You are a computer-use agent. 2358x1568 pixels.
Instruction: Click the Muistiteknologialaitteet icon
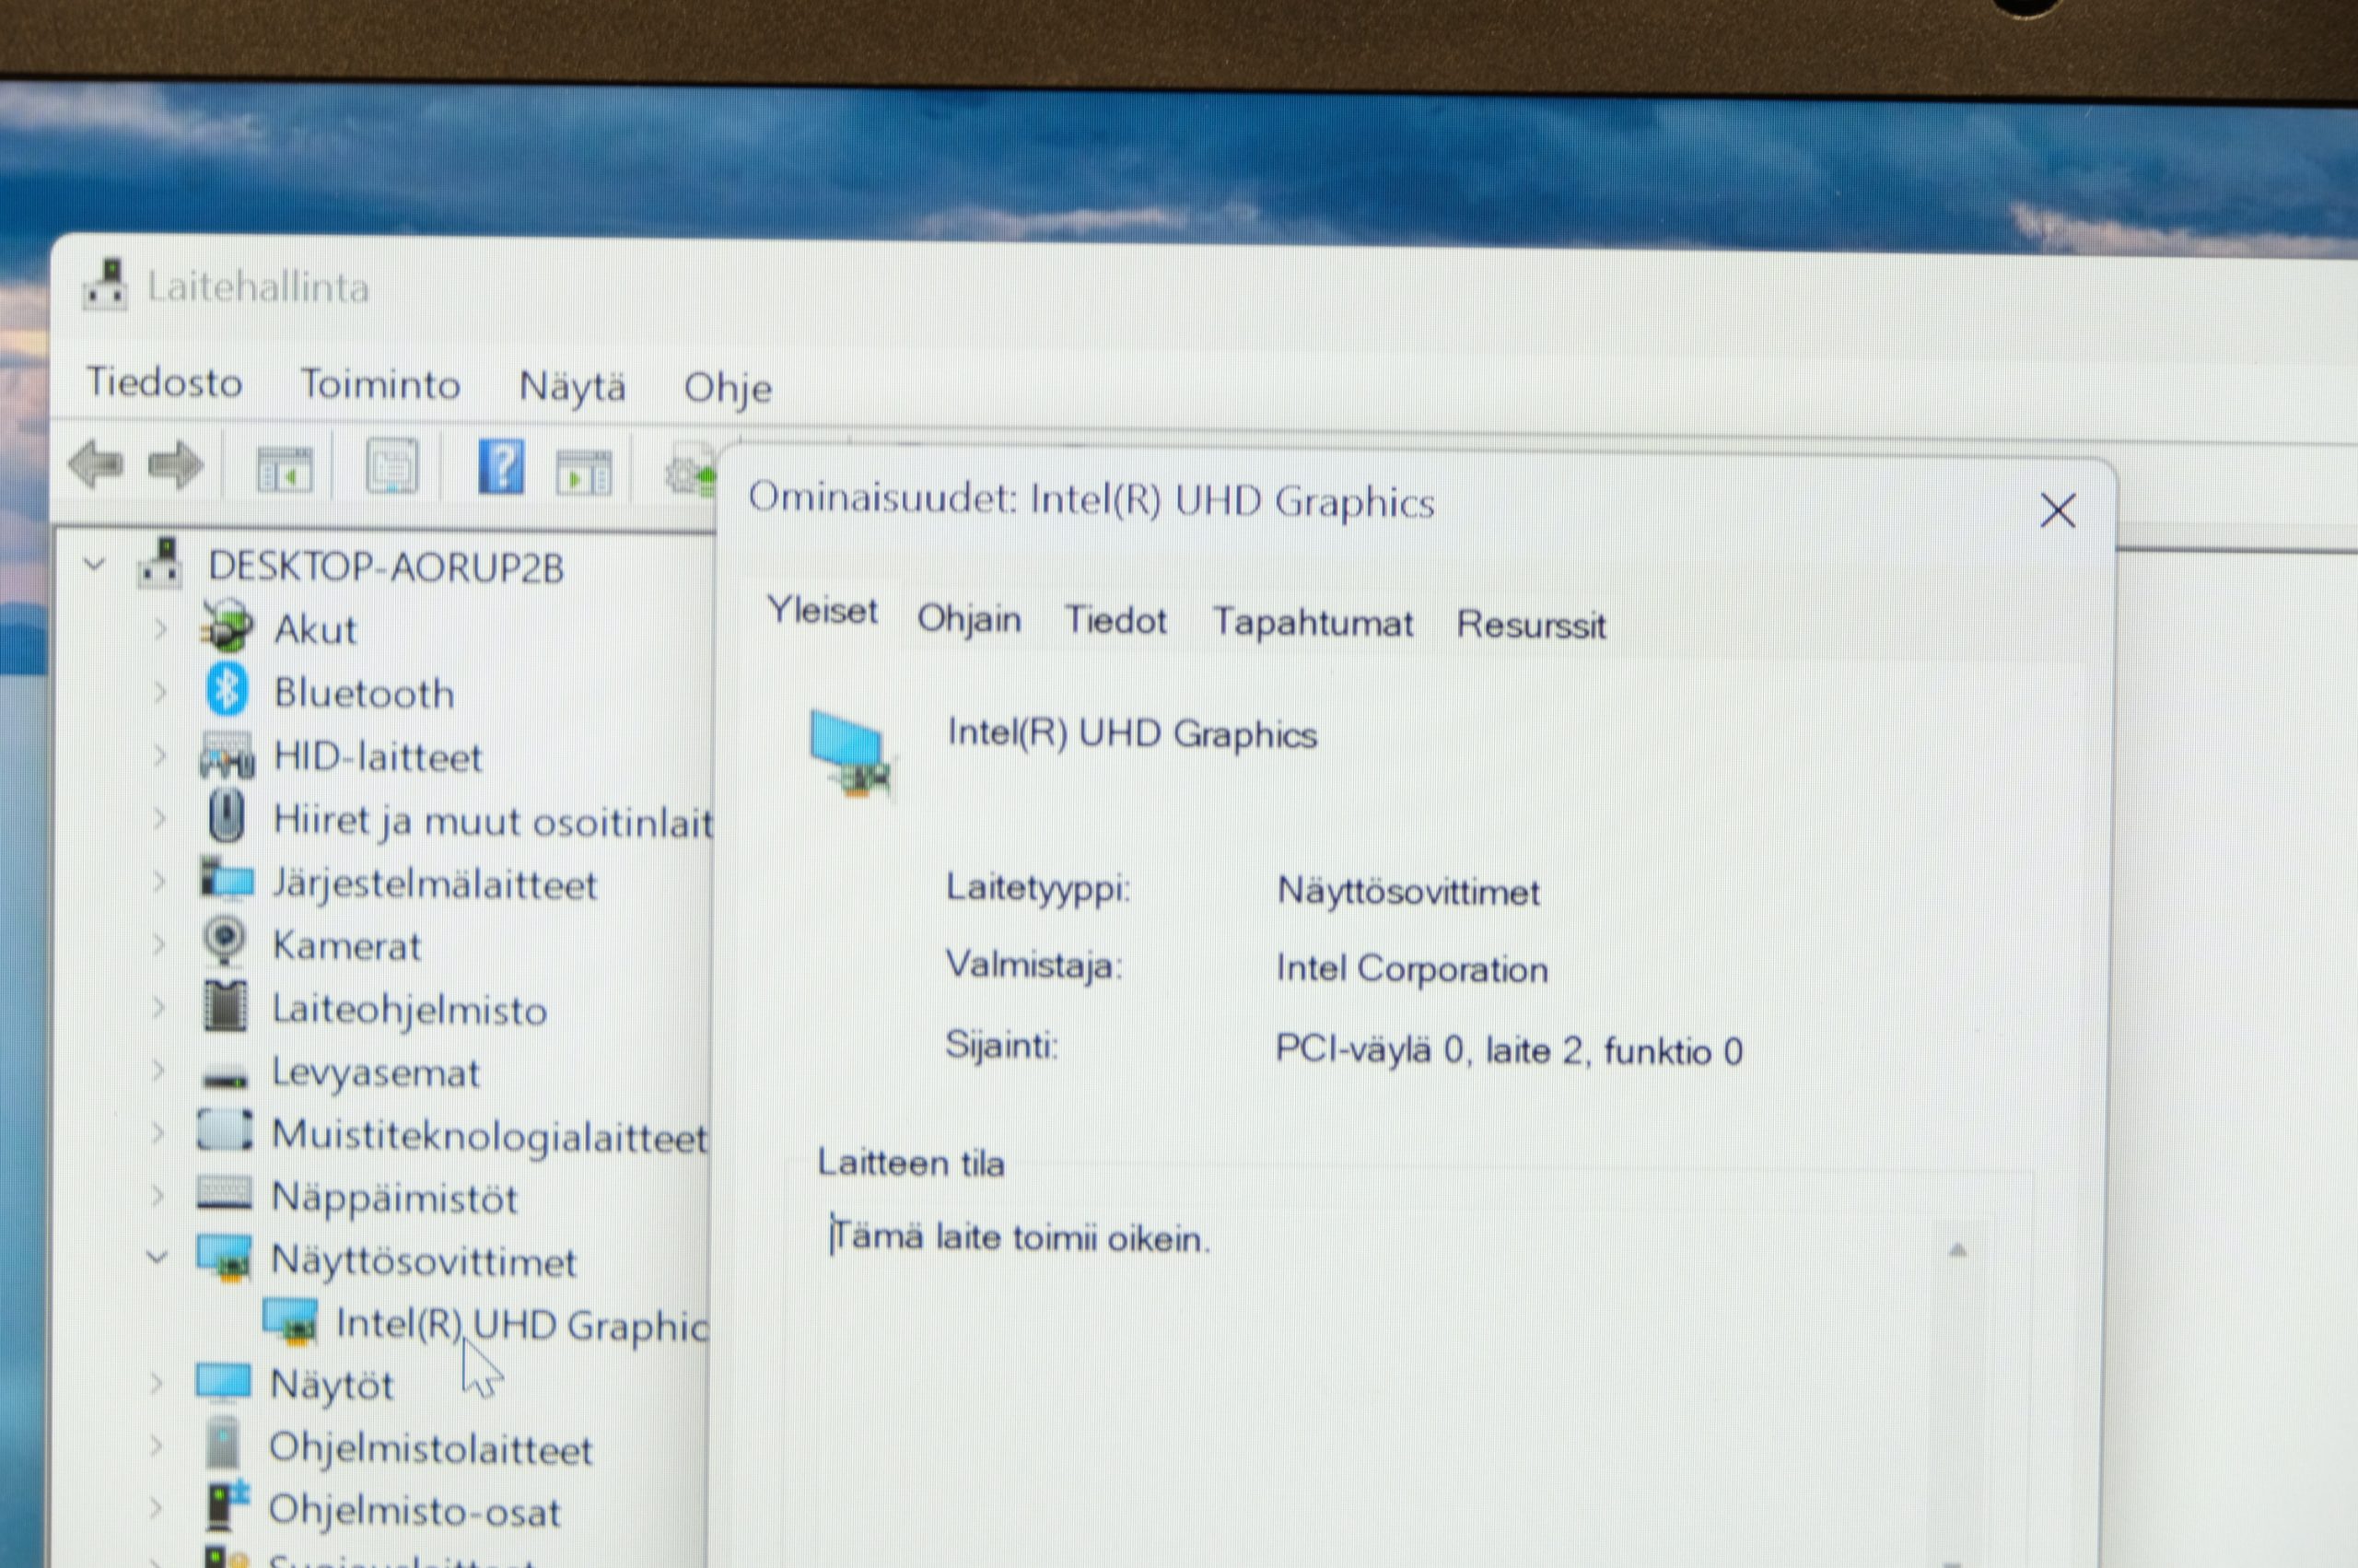[x=225, y=1131]
